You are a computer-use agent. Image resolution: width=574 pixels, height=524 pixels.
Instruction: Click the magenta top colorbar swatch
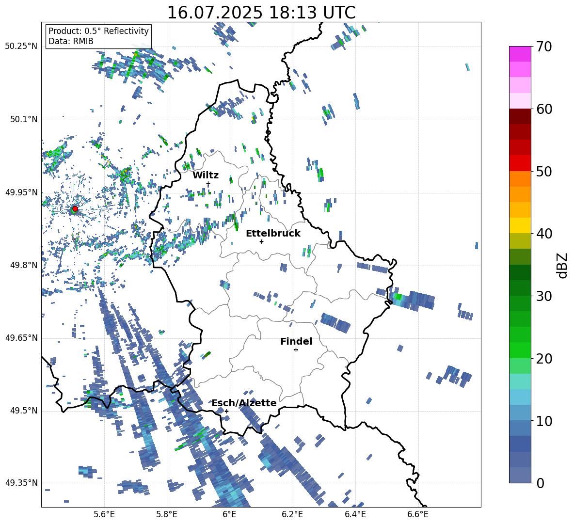[x=520, y=54]
